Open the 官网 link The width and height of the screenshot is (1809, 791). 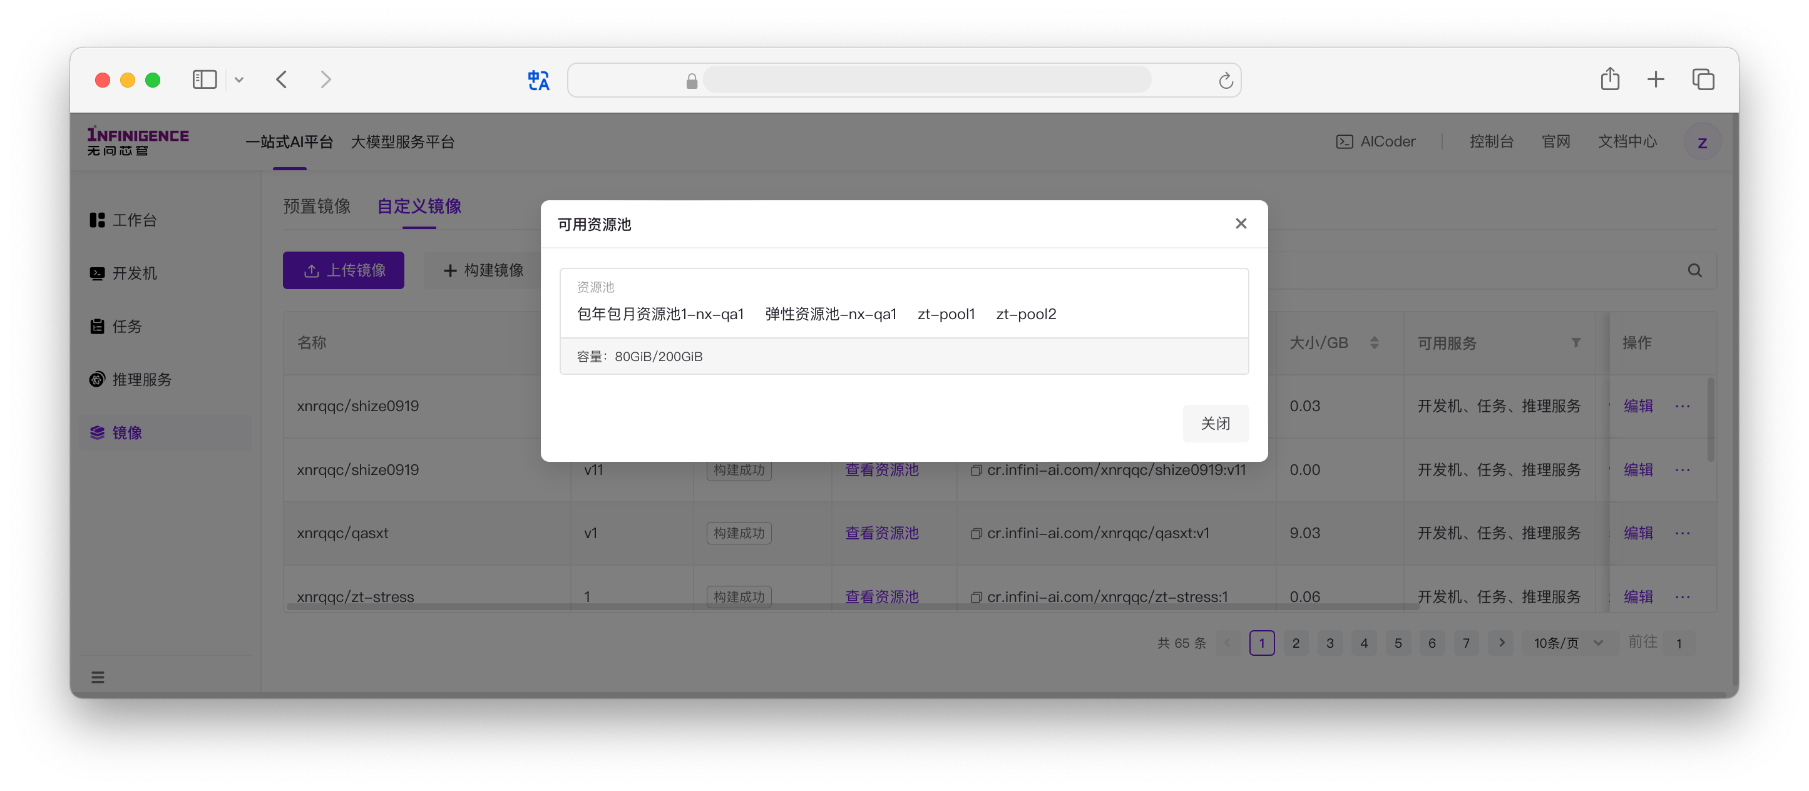coord(1555,141)
